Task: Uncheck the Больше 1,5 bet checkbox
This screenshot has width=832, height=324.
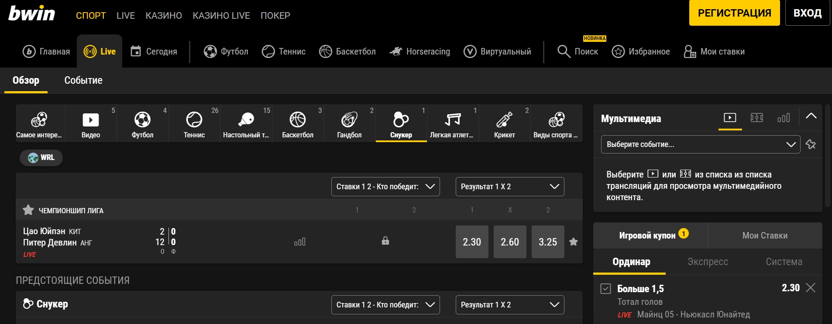Action: 605,288
